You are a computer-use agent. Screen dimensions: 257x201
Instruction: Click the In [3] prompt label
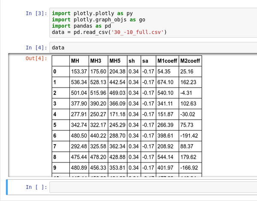(x=36, y=13)
